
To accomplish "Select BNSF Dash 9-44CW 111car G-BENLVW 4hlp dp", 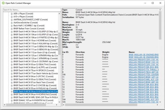I will (x=36, y=46).
